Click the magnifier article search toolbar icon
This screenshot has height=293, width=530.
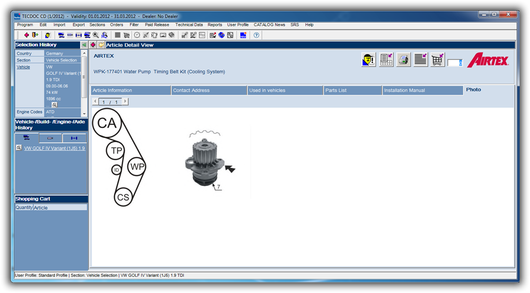pyautogui.click(x=96, y=35)
